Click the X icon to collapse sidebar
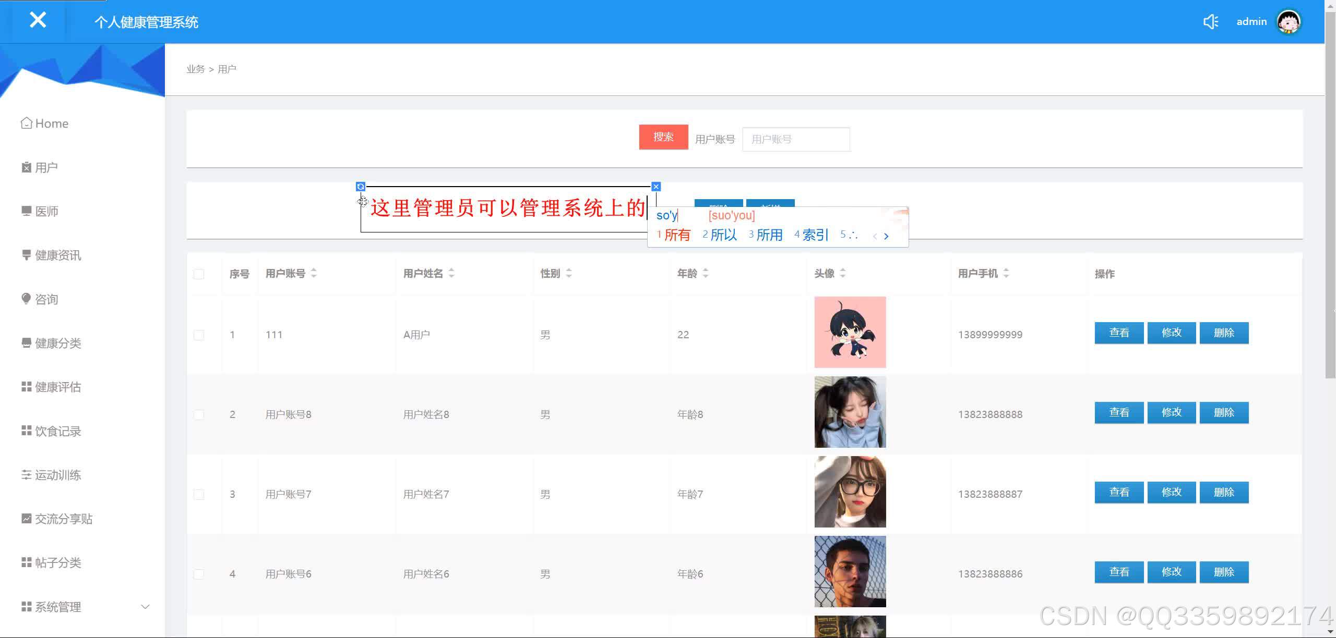 (38, 20)
